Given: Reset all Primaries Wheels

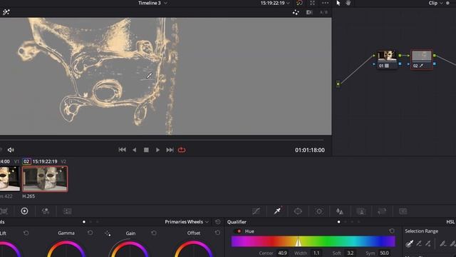Looking at the screenshot, I should 218,222.
